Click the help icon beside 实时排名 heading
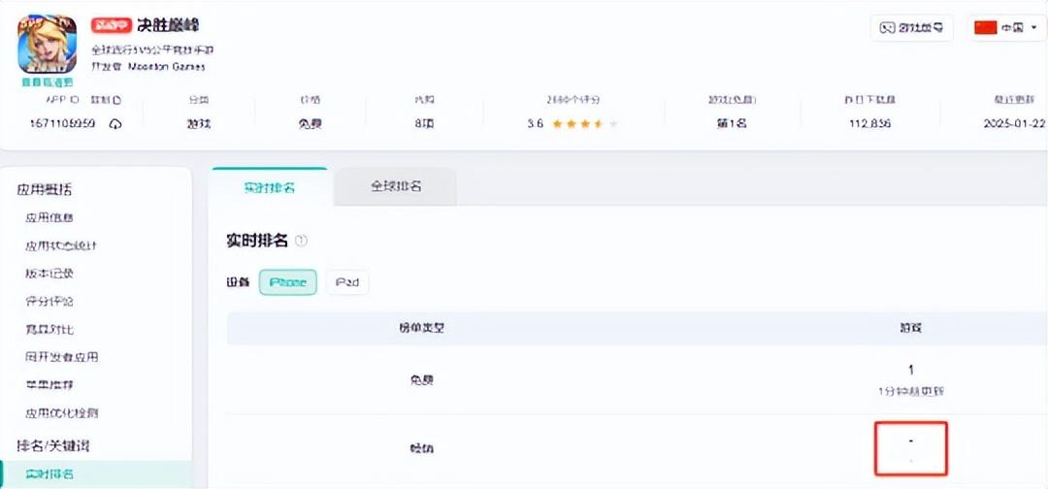Viewport: 1048px width, 489px height. click(x=301, y=241)
